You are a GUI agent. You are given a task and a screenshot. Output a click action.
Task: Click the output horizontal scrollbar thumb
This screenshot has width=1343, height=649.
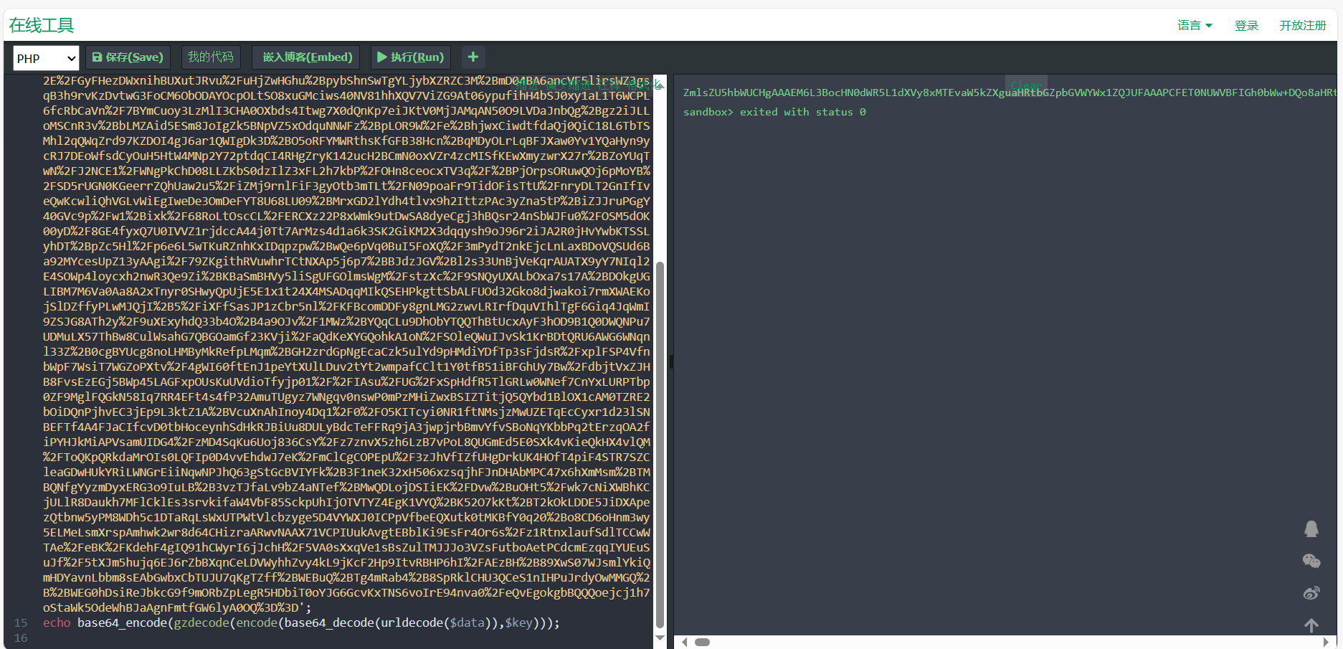(702, 642)
